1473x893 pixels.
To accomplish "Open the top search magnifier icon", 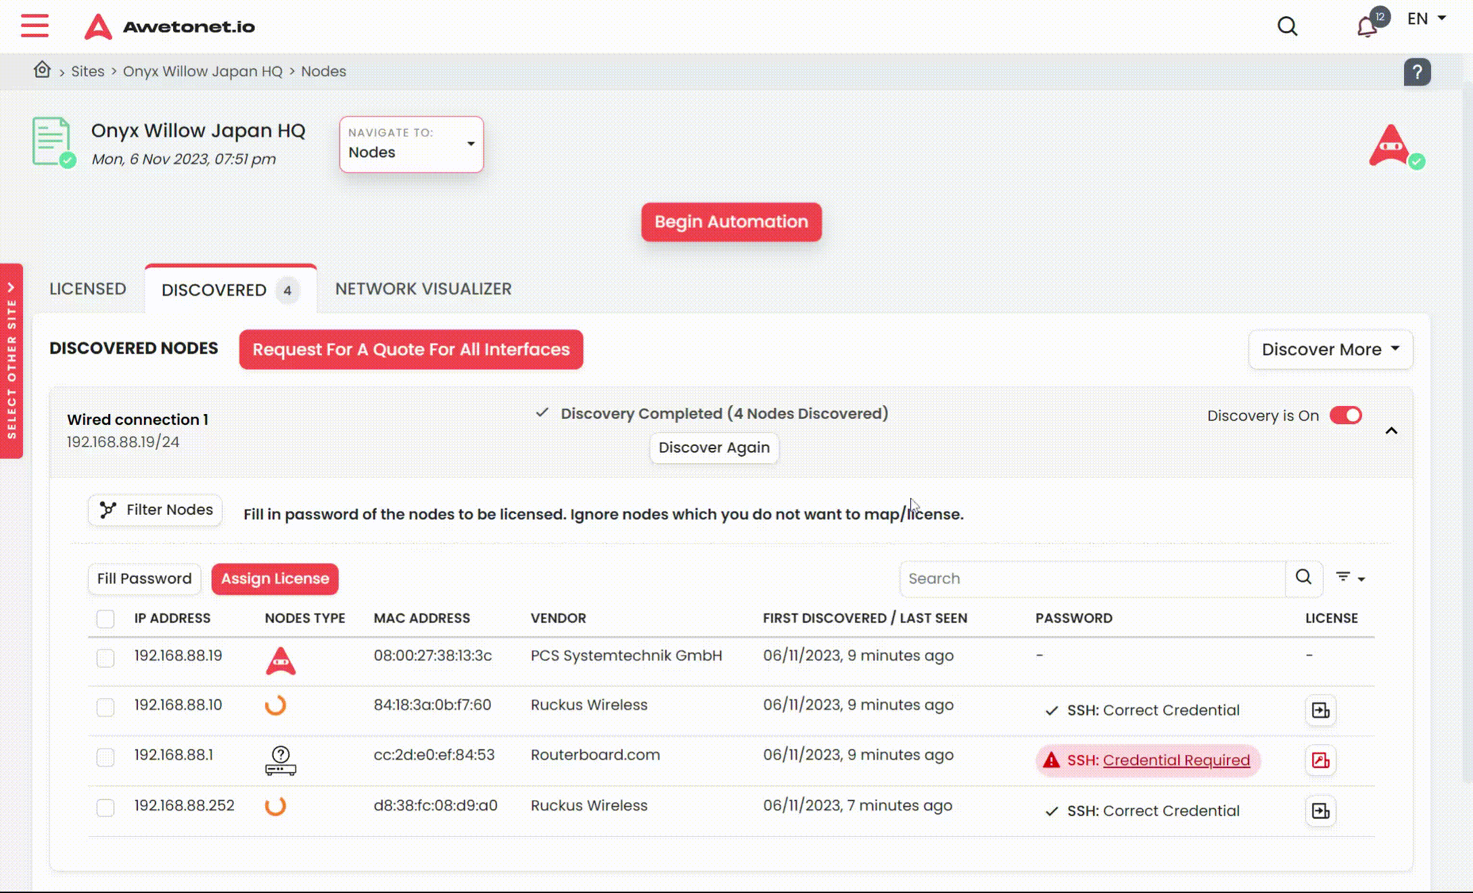I will (x=1287, y=26).
